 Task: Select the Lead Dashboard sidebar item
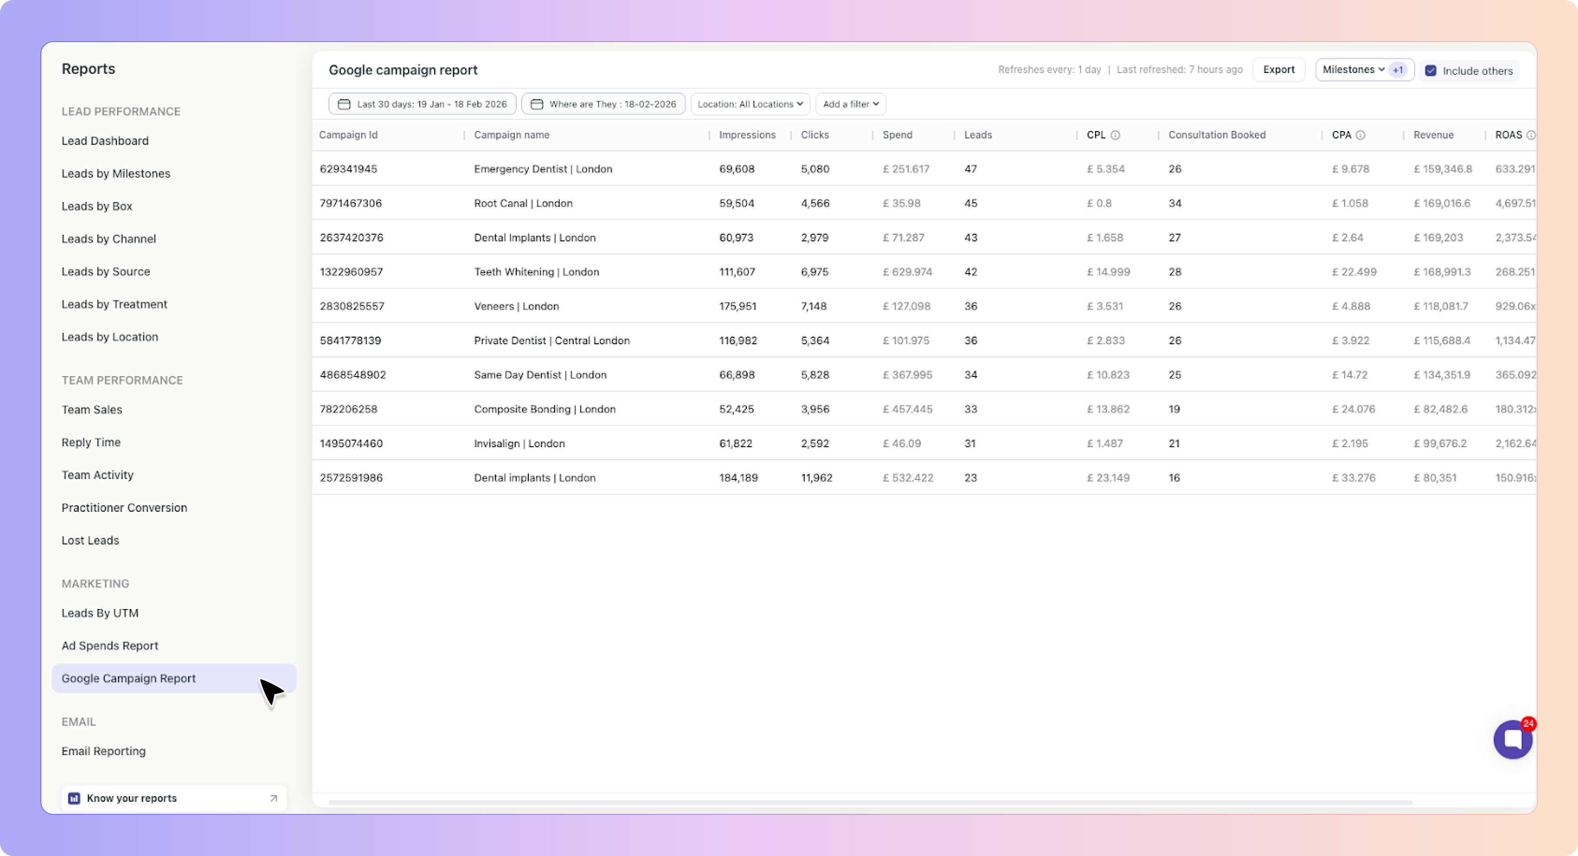[105, 141]
